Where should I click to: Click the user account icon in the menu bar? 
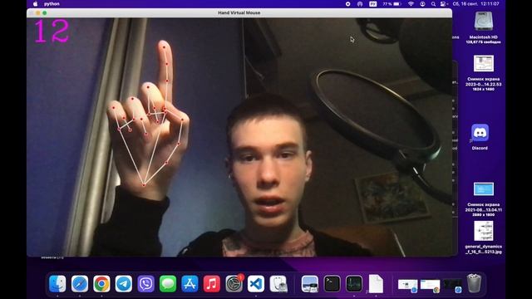[422, 3]
